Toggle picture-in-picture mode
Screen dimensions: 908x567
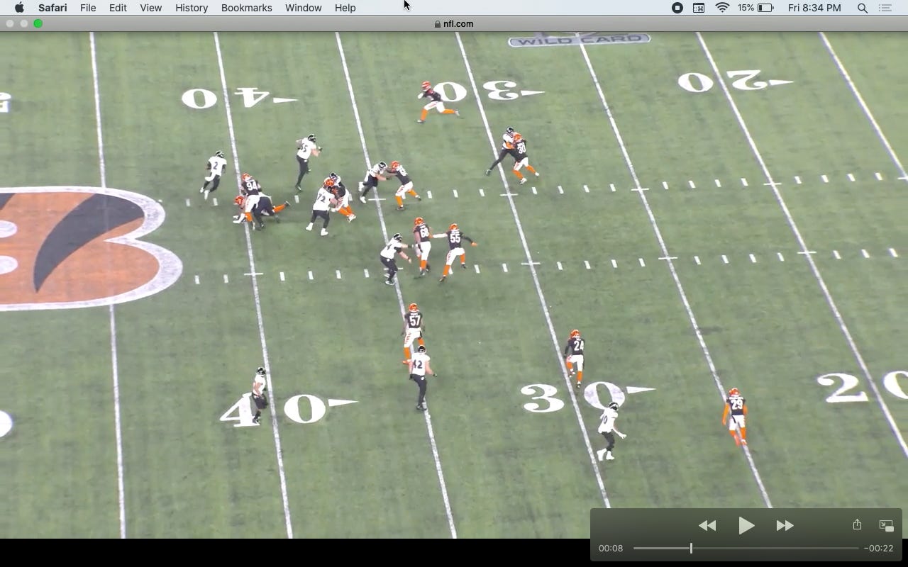pyautogui.click(x=886, y=525)
